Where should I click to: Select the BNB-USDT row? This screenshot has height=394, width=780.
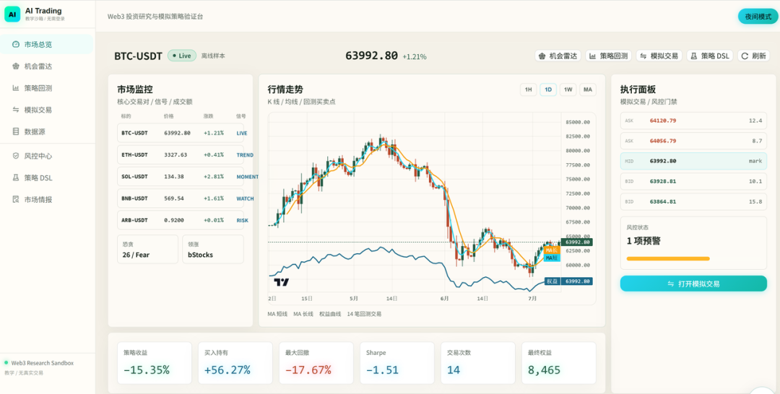coord(181,198)
